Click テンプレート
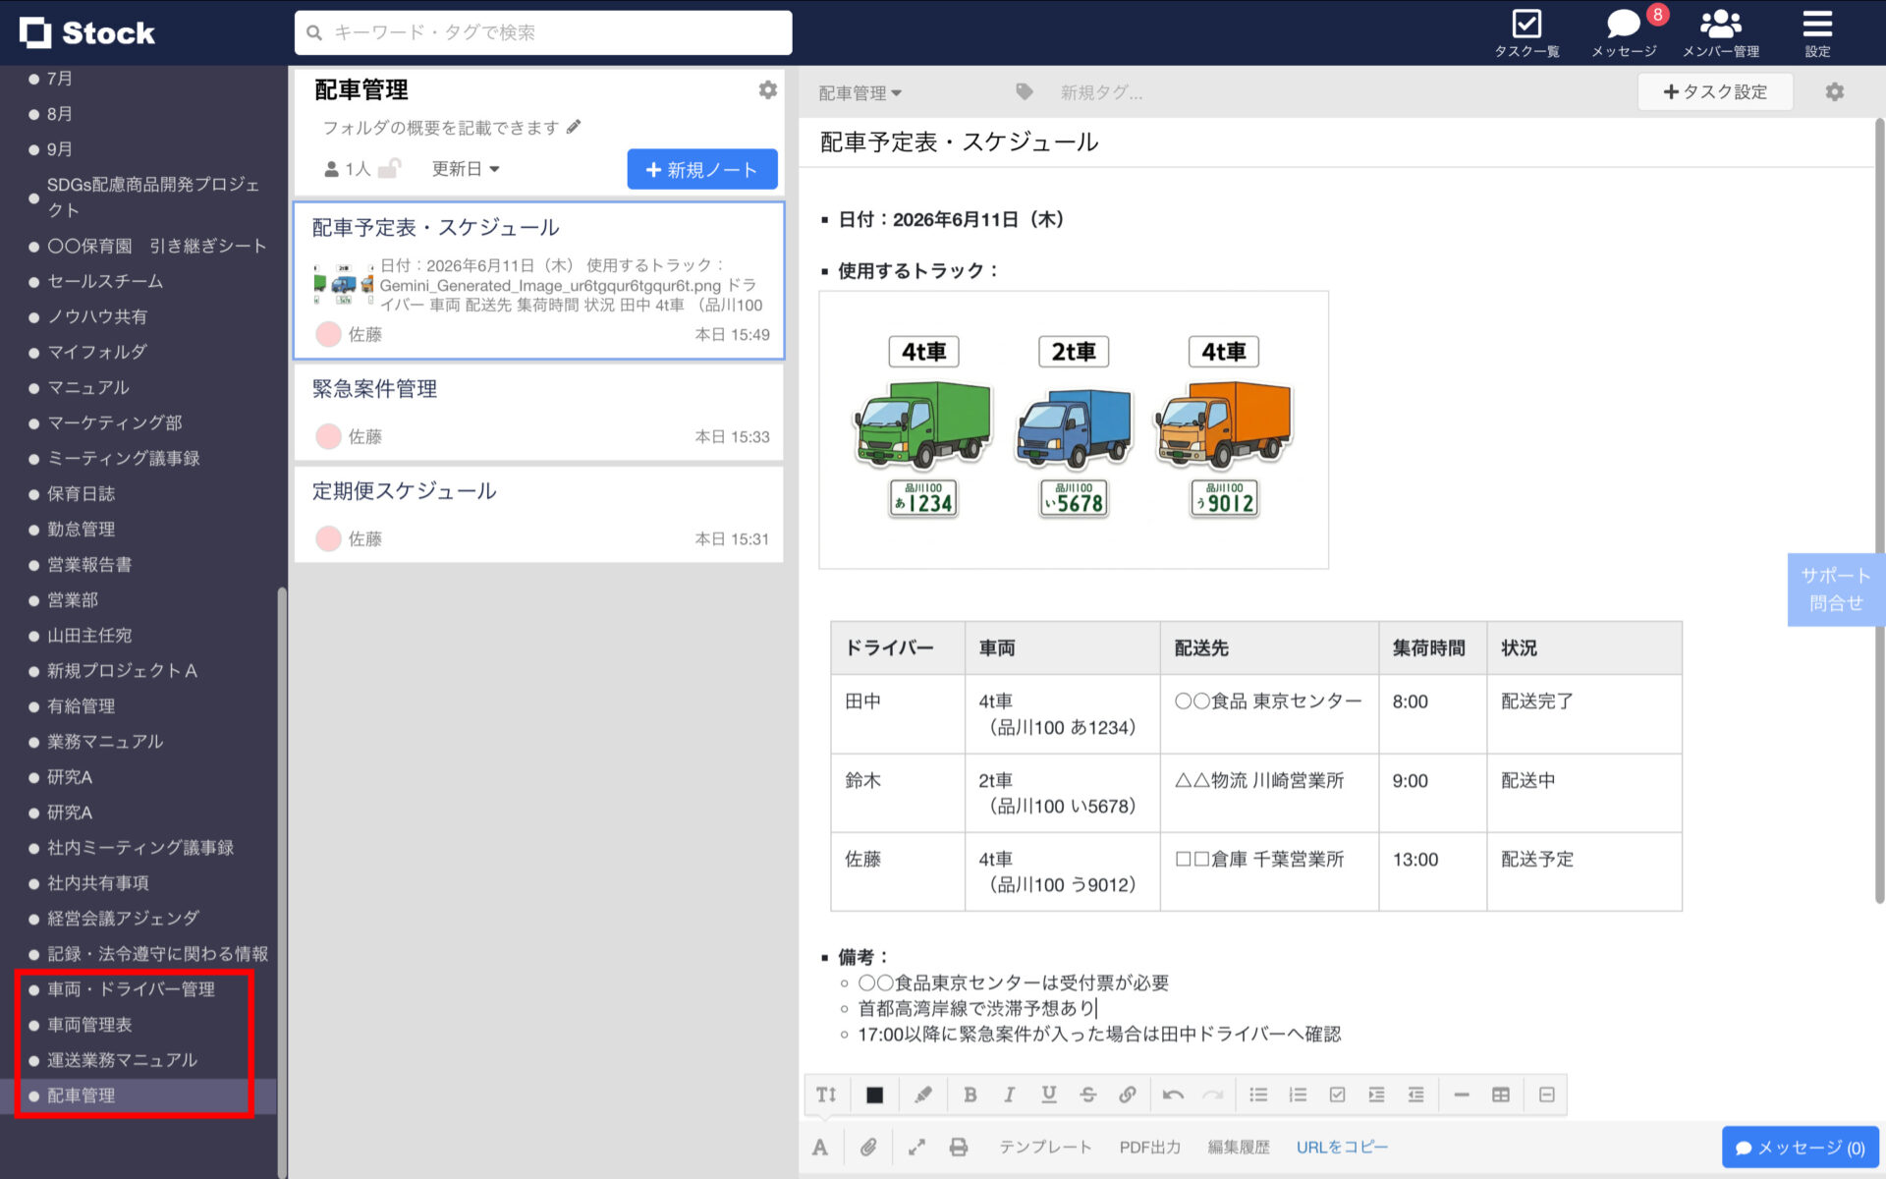This screenshot has height=1179, width=1886. click(1045, 1147)
